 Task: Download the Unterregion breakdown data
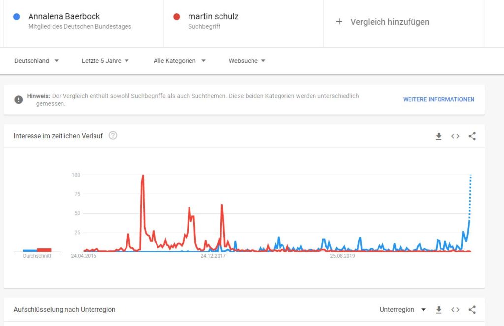[439, 310]
